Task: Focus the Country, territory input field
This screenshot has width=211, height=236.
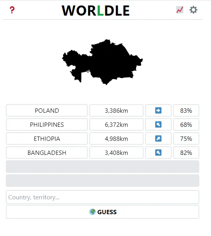Action: pyautogui.click(x=103, y=197)
